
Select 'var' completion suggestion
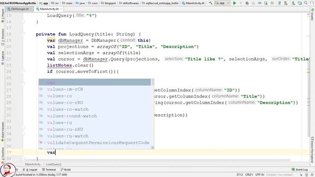pyautogui.click(x=94, y=82)
